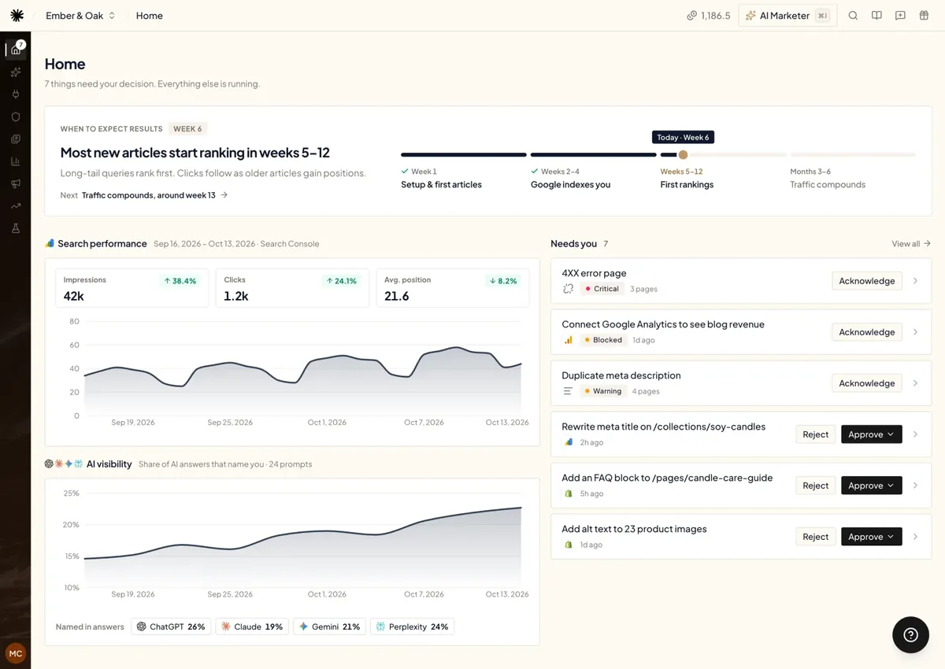
Task: Select the Gemini 21% chip
Action: point(329,626)
